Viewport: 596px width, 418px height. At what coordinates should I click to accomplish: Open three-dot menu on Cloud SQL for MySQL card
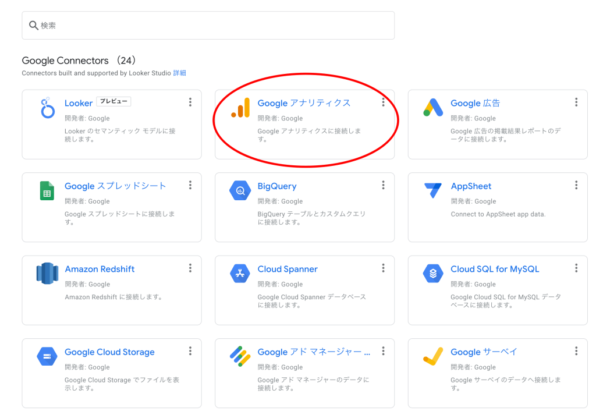[576, 268]
